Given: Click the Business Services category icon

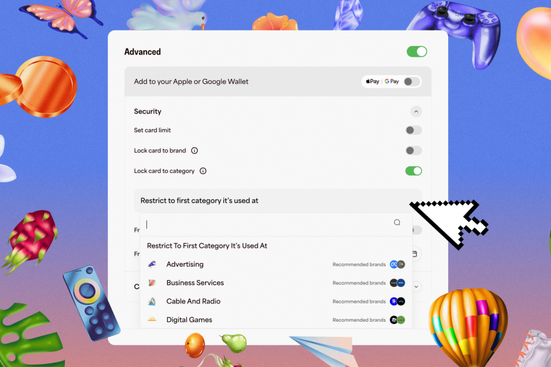Looking at the screenshot, I should [x=152, y=283].
